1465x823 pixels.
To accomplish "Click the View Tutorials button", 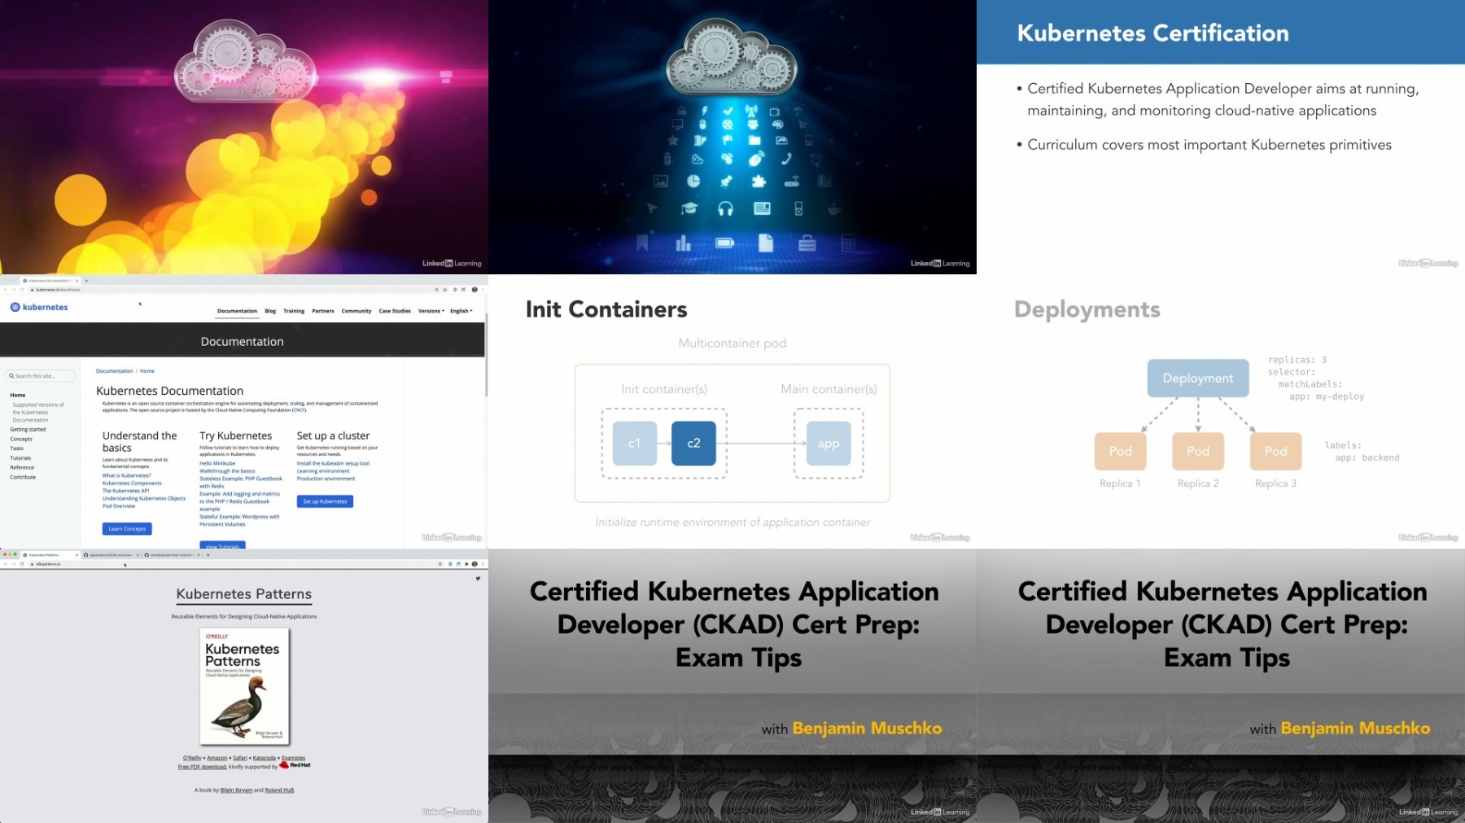I will click(x=222, y=545).
